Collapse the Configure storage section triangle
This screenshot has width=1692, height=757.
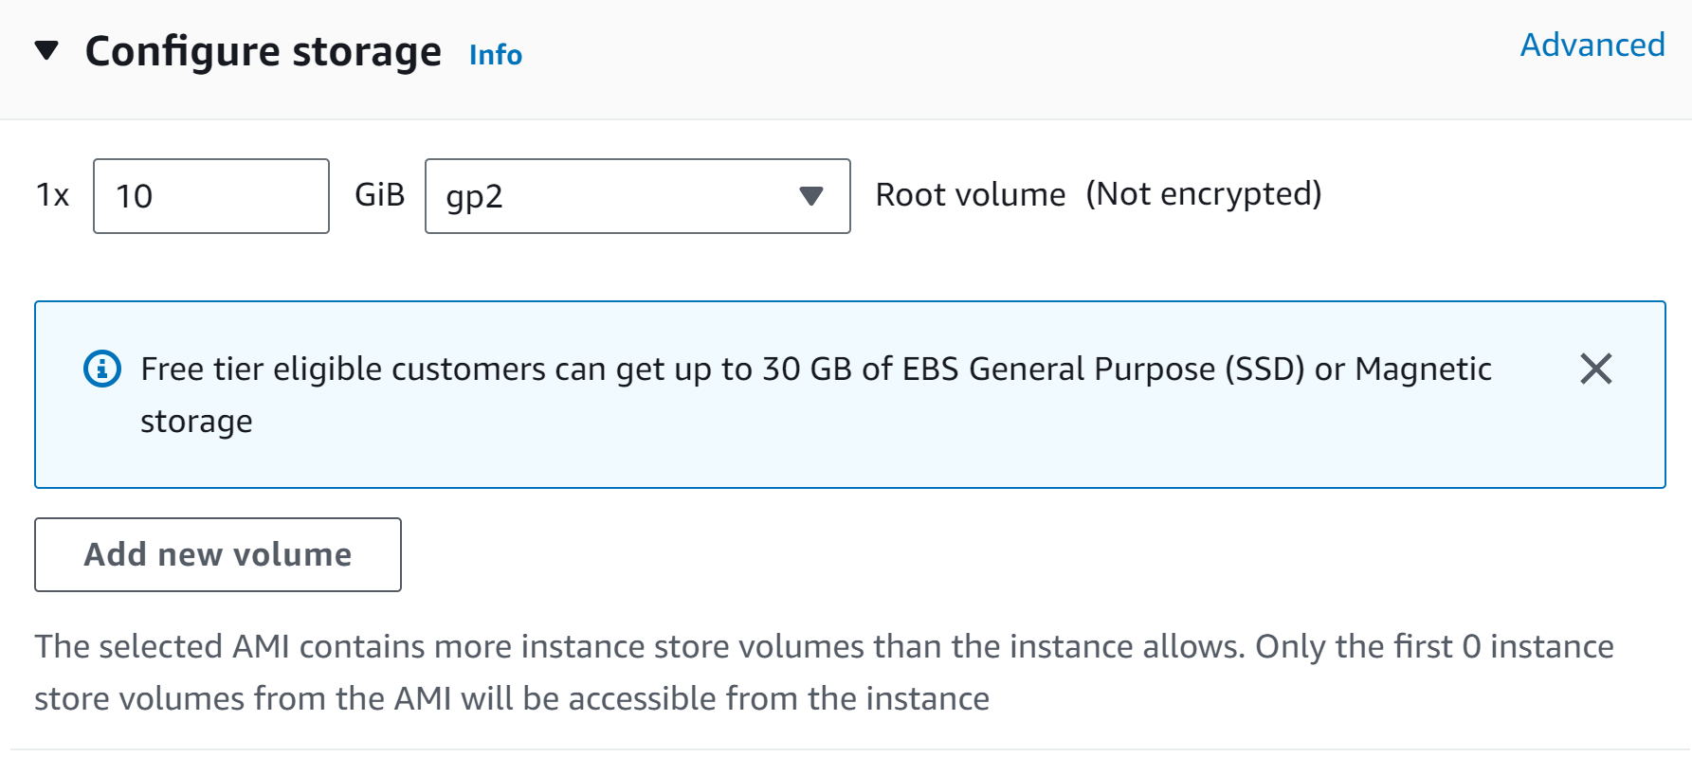tap(46, 50)
